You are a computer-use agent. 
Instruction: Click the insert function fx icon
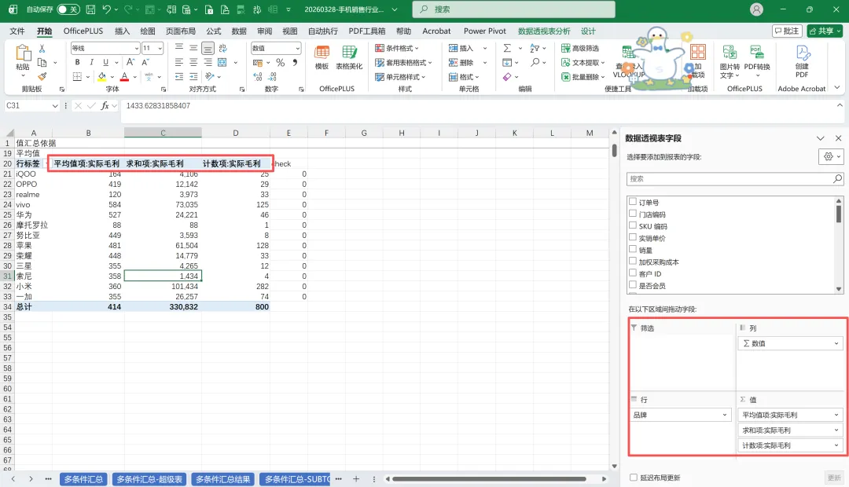[x=105, y=105]
